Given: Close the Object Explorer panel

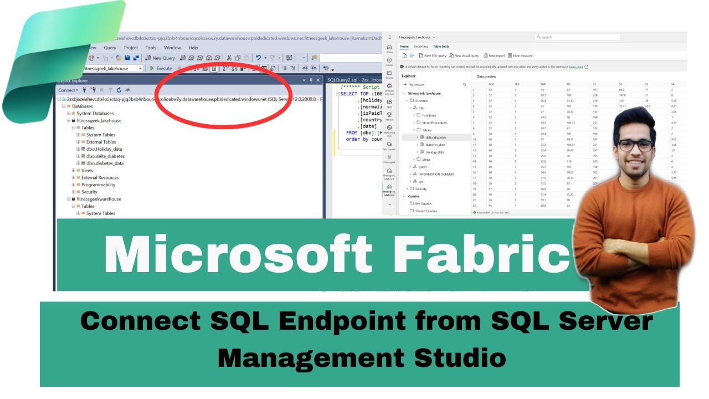Looking at the screenshot, I should [318, 80].
